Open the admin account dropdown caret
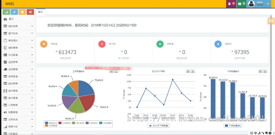 [268, 4]
